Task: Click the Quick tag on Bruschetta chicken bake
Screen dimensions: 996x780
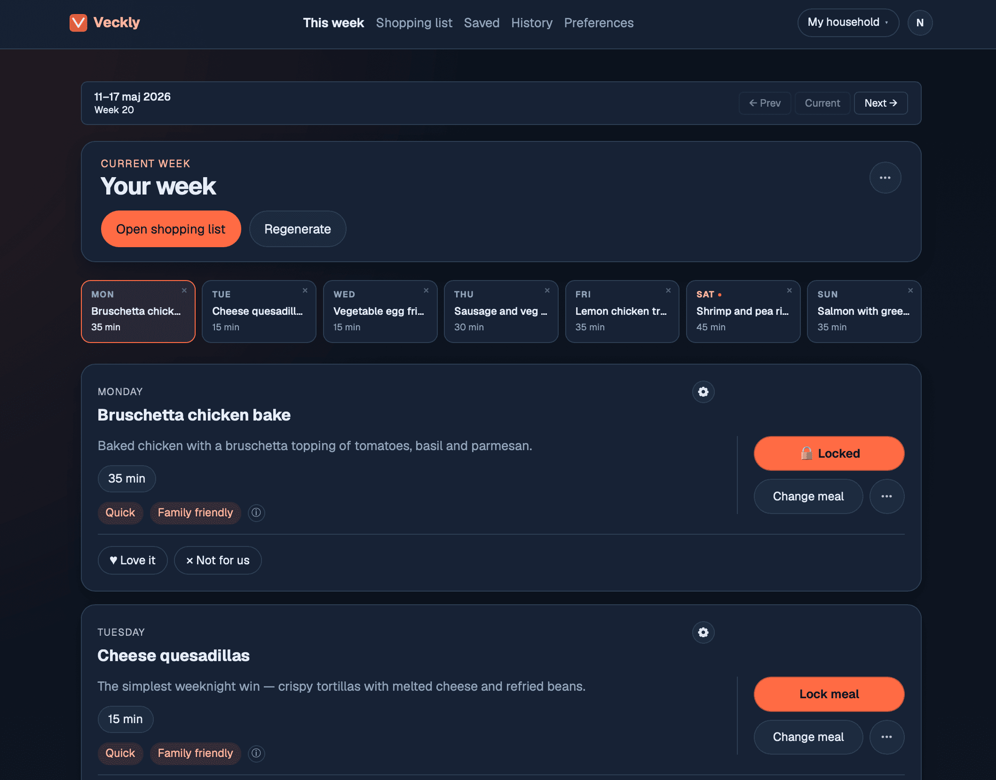Action: (x=120, y=513)
